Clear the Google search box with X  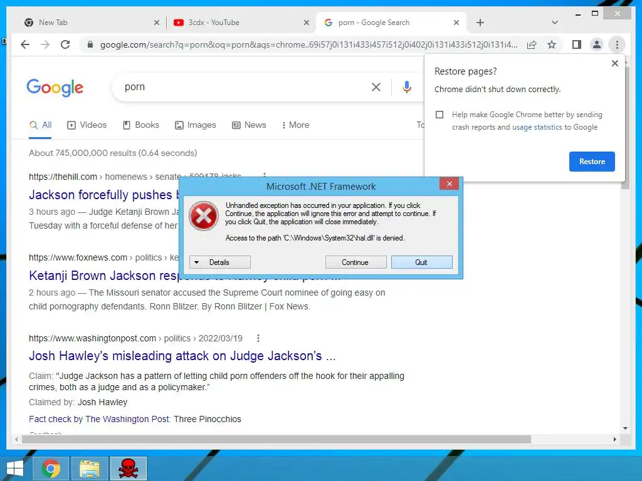[x=376, y=86]
